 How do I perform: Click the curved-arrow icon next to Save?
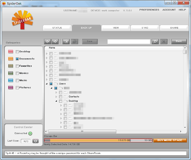tap(75, 42)
